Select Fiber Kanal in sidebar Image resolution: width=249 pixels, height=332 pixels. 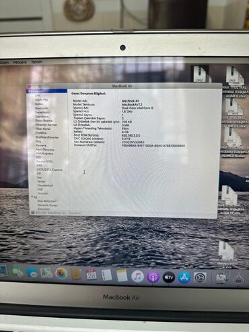tap(43, 129)
